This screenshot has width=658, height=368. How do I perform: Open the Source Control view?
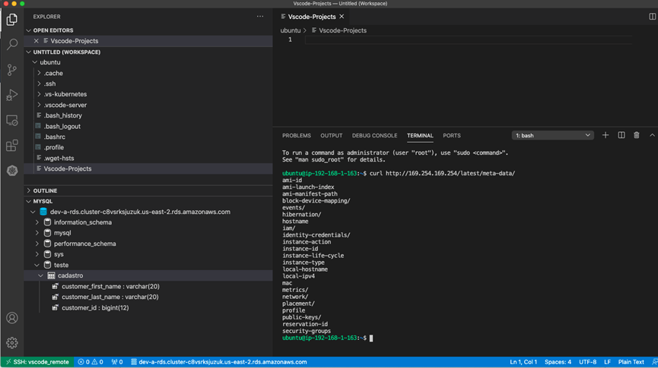point(12,70)
